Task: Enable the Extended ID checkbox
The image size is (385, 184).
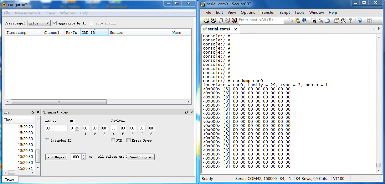Action: pos(47,140)
